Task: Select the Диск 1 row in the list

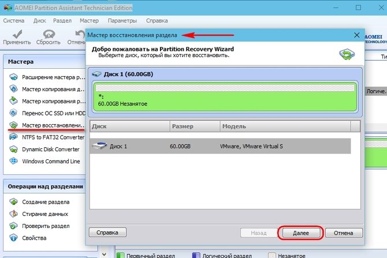Action: [x=220, y=146]
